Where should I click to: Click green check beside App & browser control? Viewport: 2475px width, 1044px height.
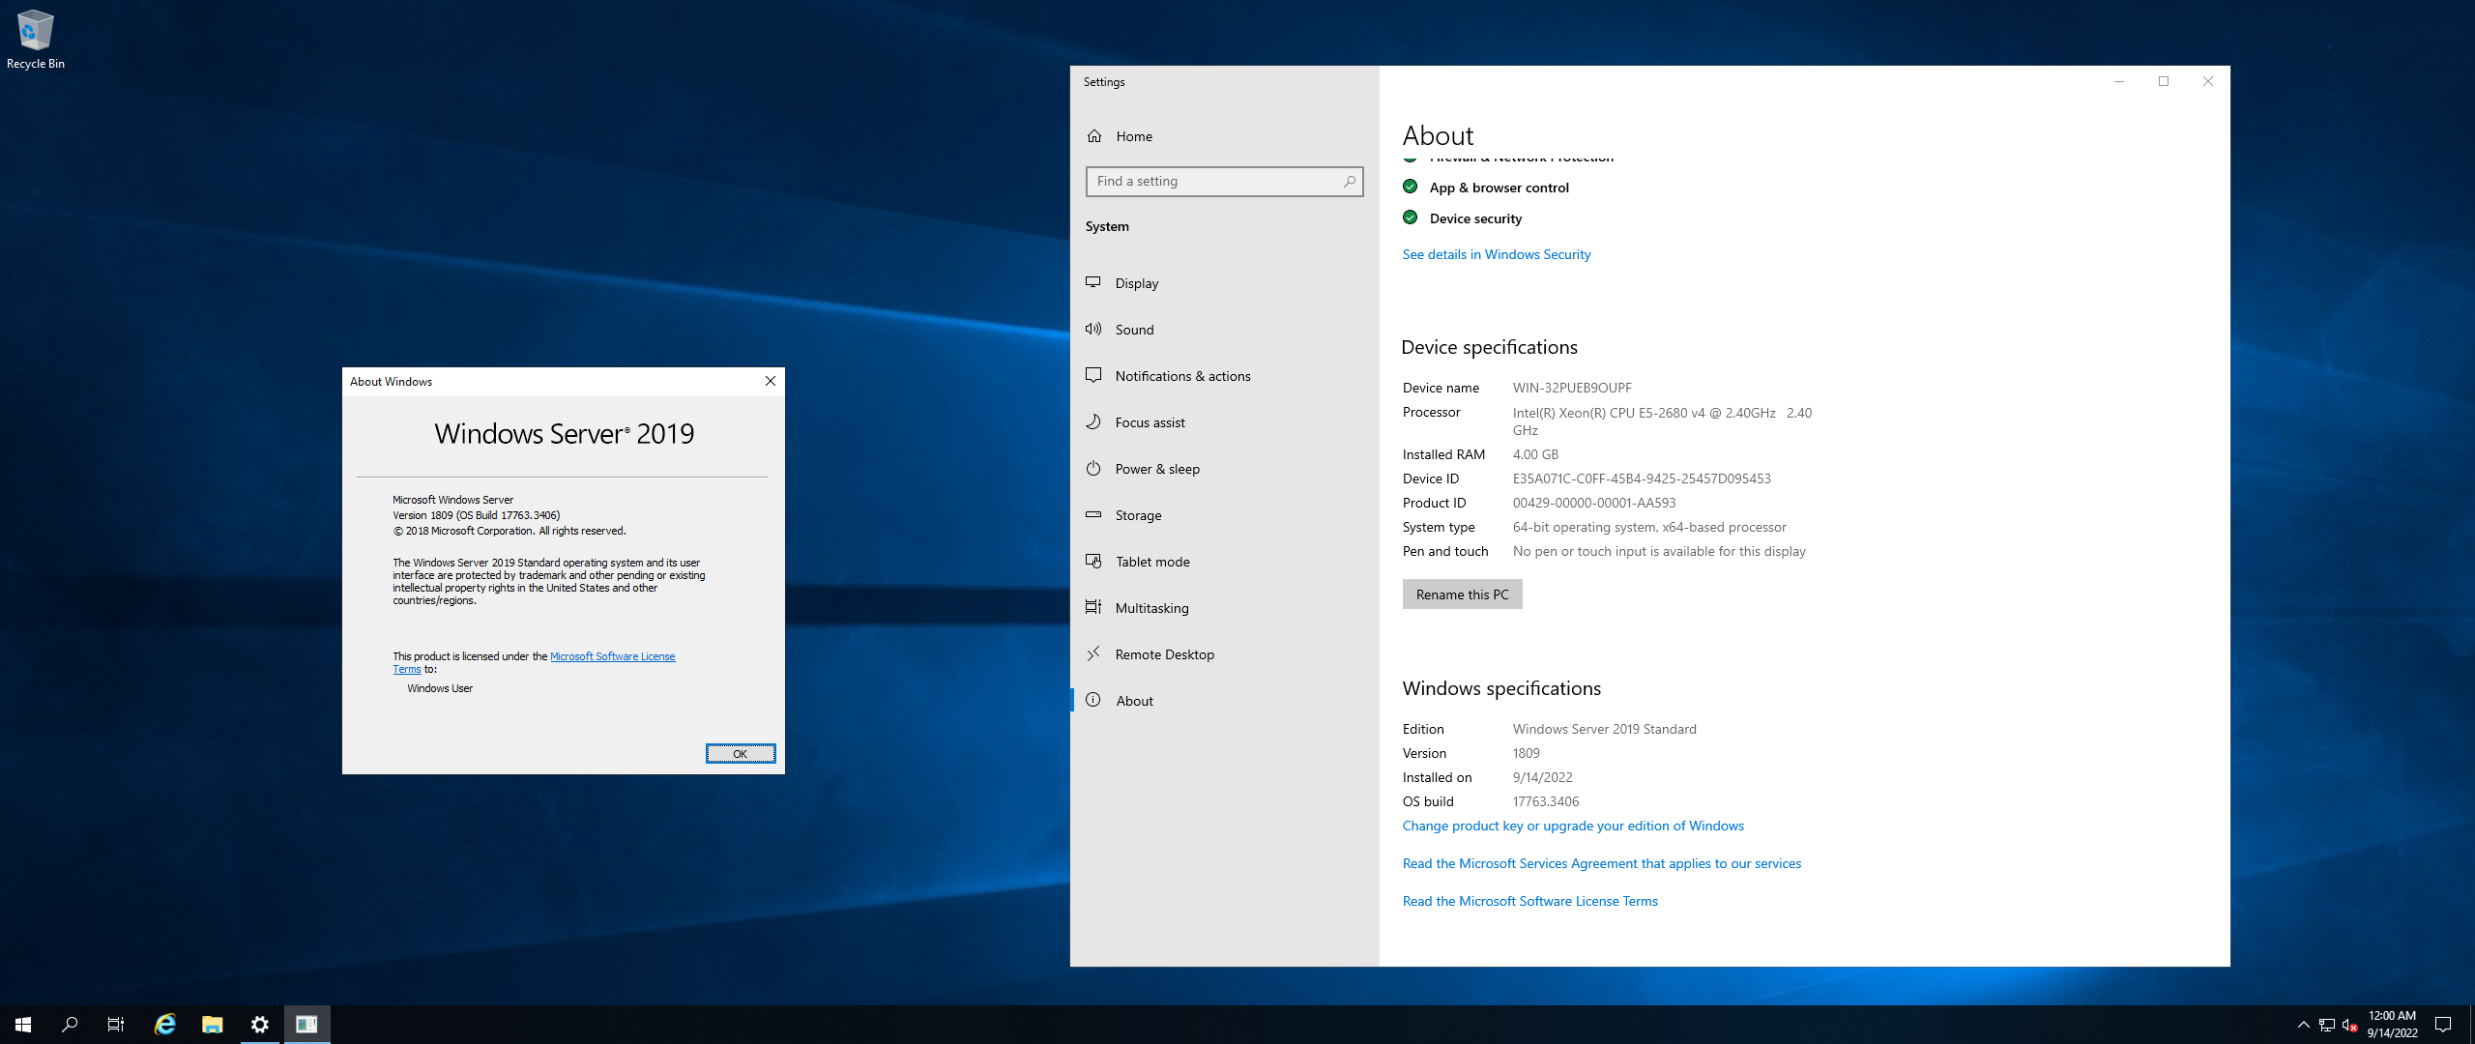pos(1411,187)
